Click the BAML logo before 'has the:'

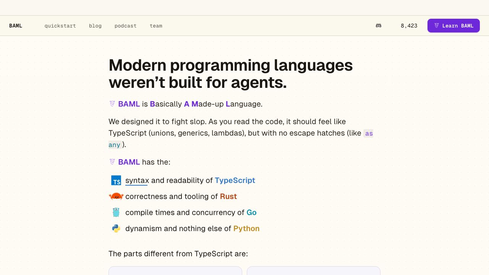pos(112,162)
